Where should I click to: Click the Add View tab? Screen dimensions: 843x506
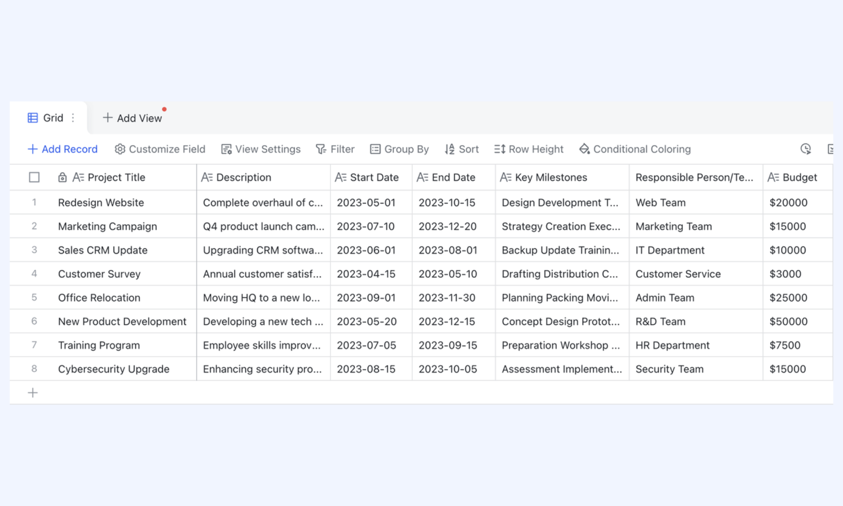click(x=132, y=118)
